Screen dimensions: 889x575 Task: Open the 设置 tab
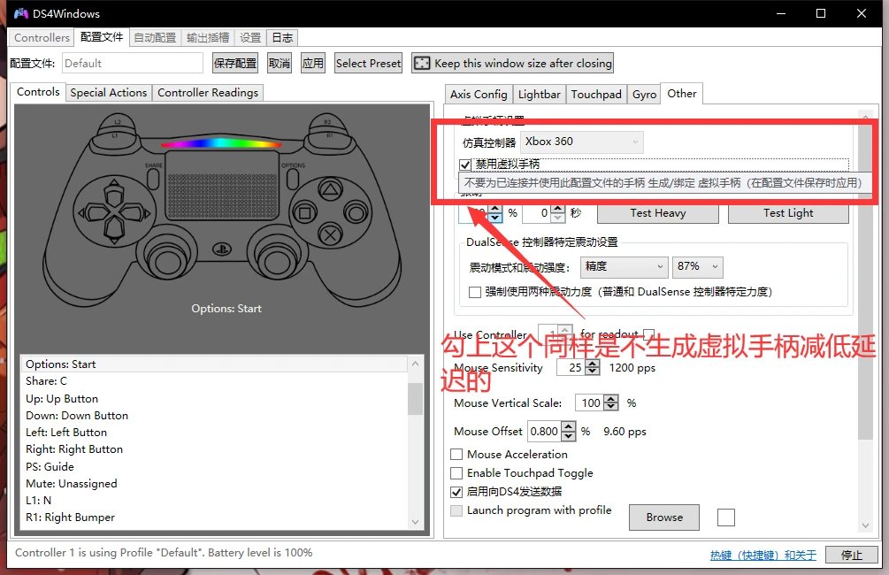pos(250,37)
